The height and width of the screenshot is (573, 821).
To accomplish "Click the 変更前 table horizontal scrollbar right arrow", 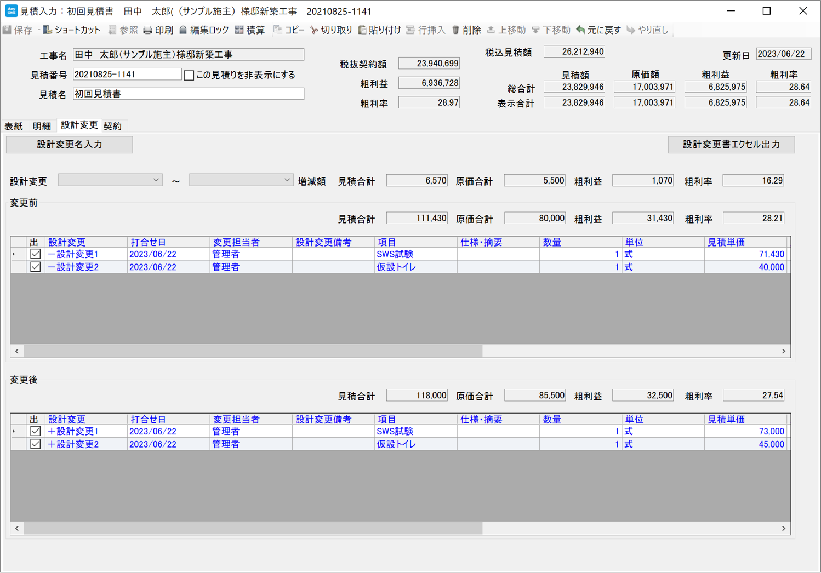I will [783, 351].
